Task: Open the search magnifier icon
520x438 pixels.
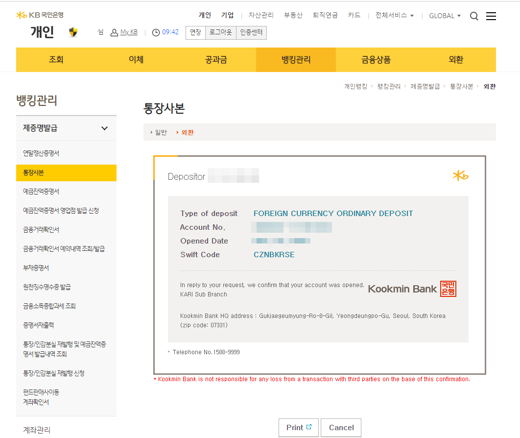Action: pyautogui.click(x=474, y=16)
